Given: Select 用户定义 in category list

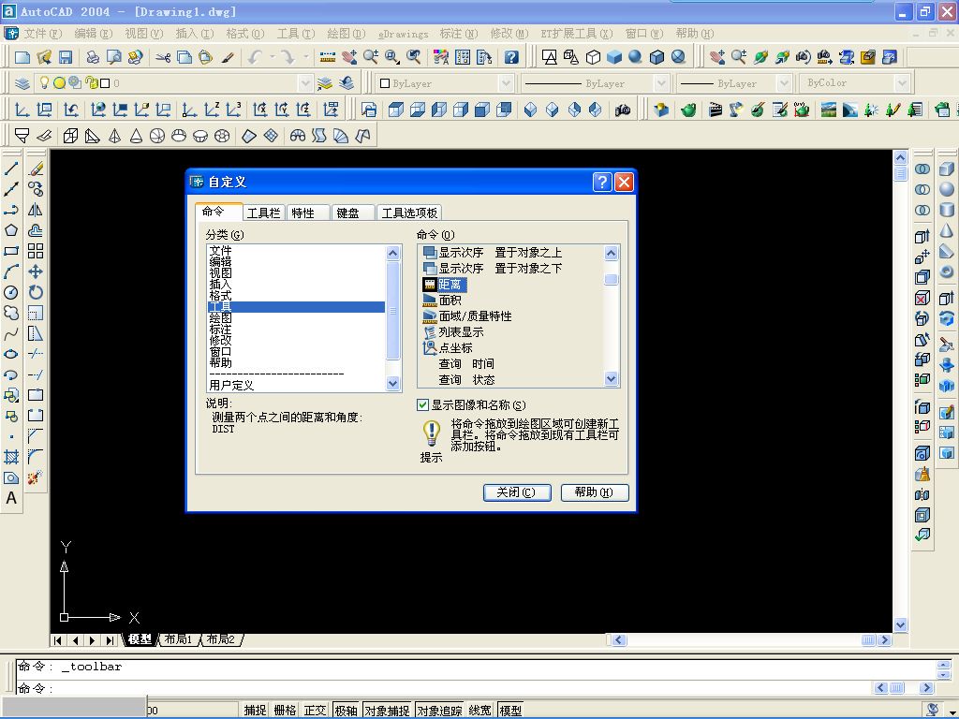Looking at the screenshot, I should pyautogui.click(x=296, y=385).
